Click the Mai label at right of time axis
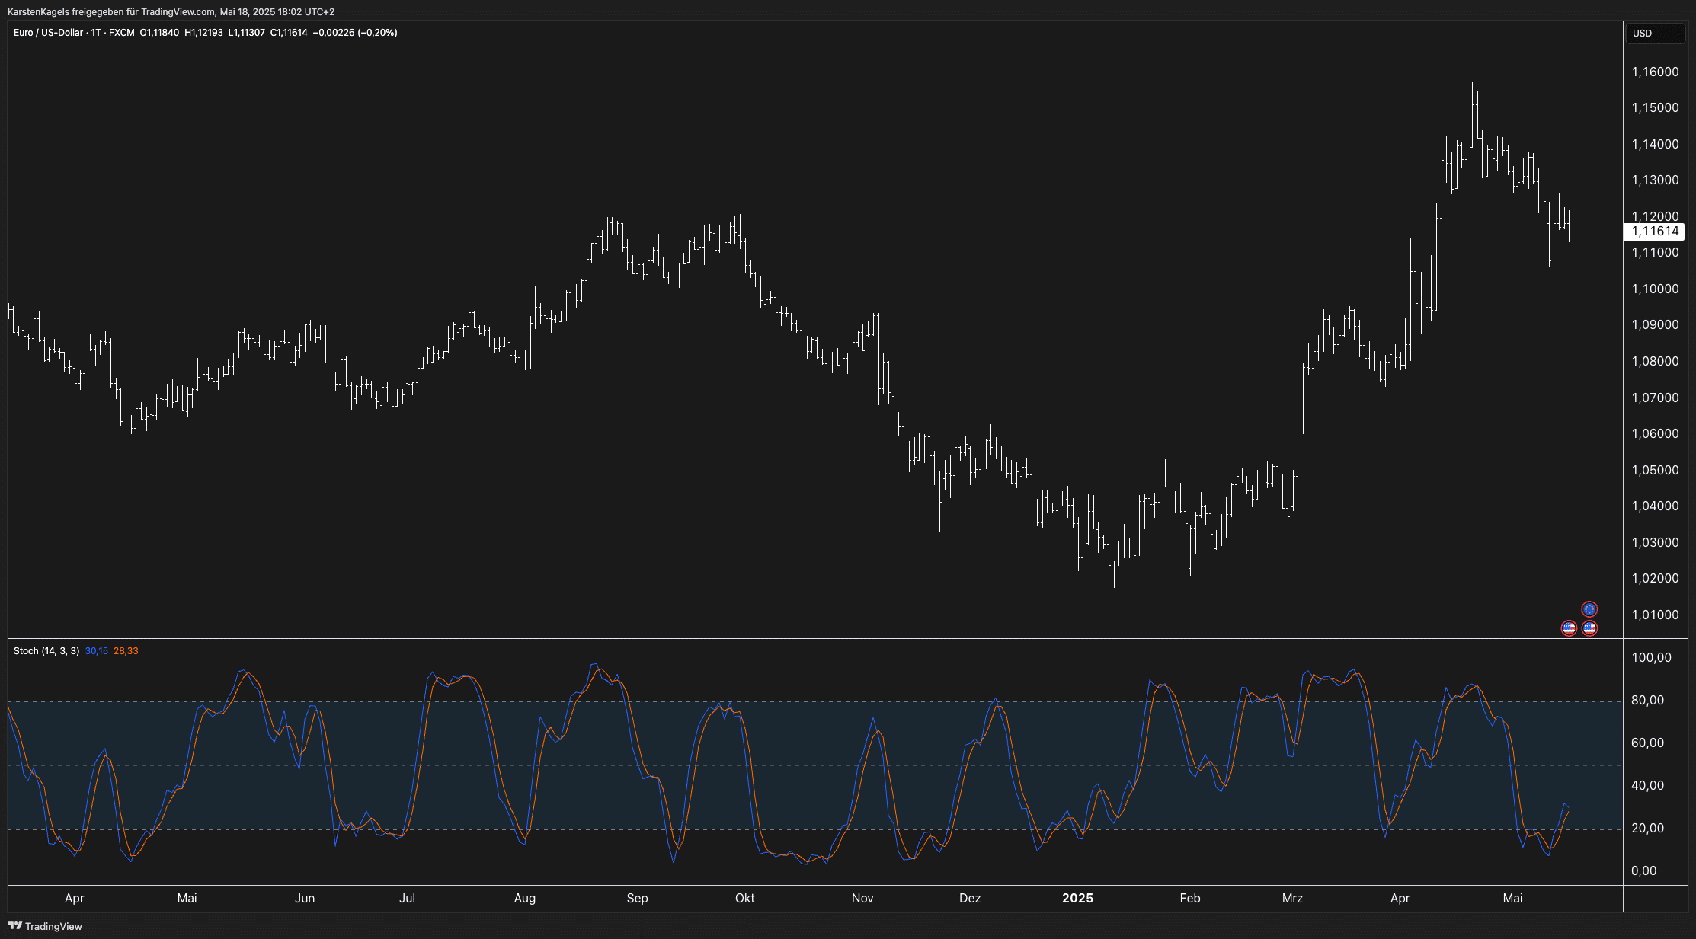The width and height of the screenshot is (1696, 939). pos(1512,898)
